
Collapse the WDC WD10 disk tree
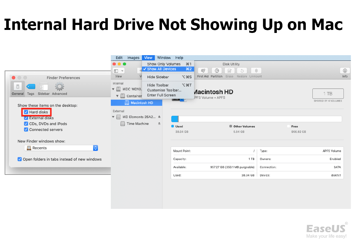pyautogui.click(x=113, y=89)
